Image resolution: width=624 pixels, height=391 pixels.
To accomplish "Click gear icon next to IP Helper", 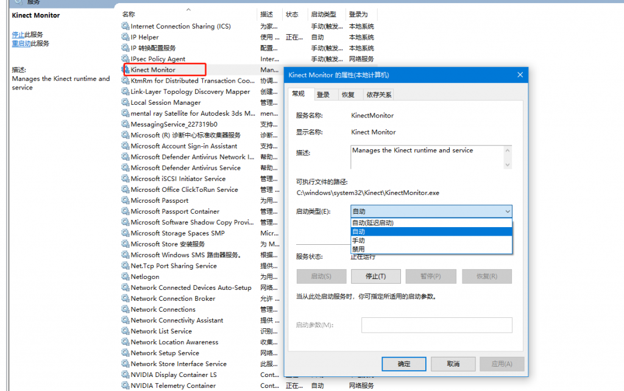I will click(x=126, y=37).
